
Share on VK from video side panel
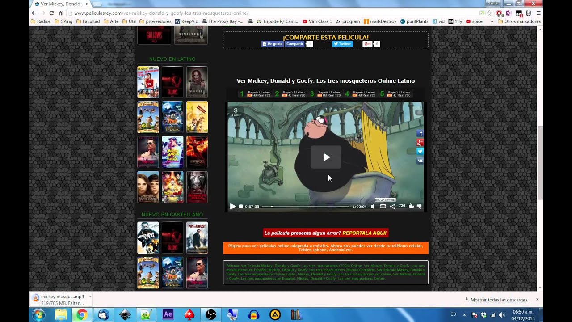(x=420, y=160)
